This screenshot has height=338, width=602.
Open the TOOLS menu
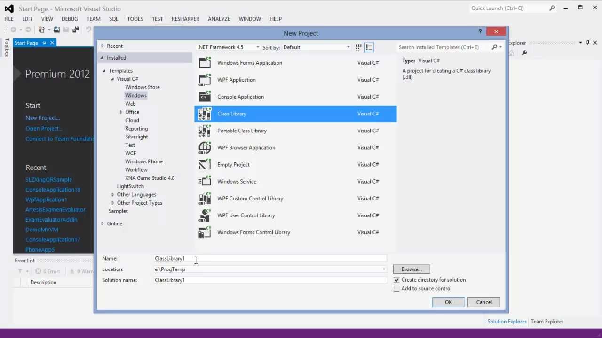coord(135,19)
